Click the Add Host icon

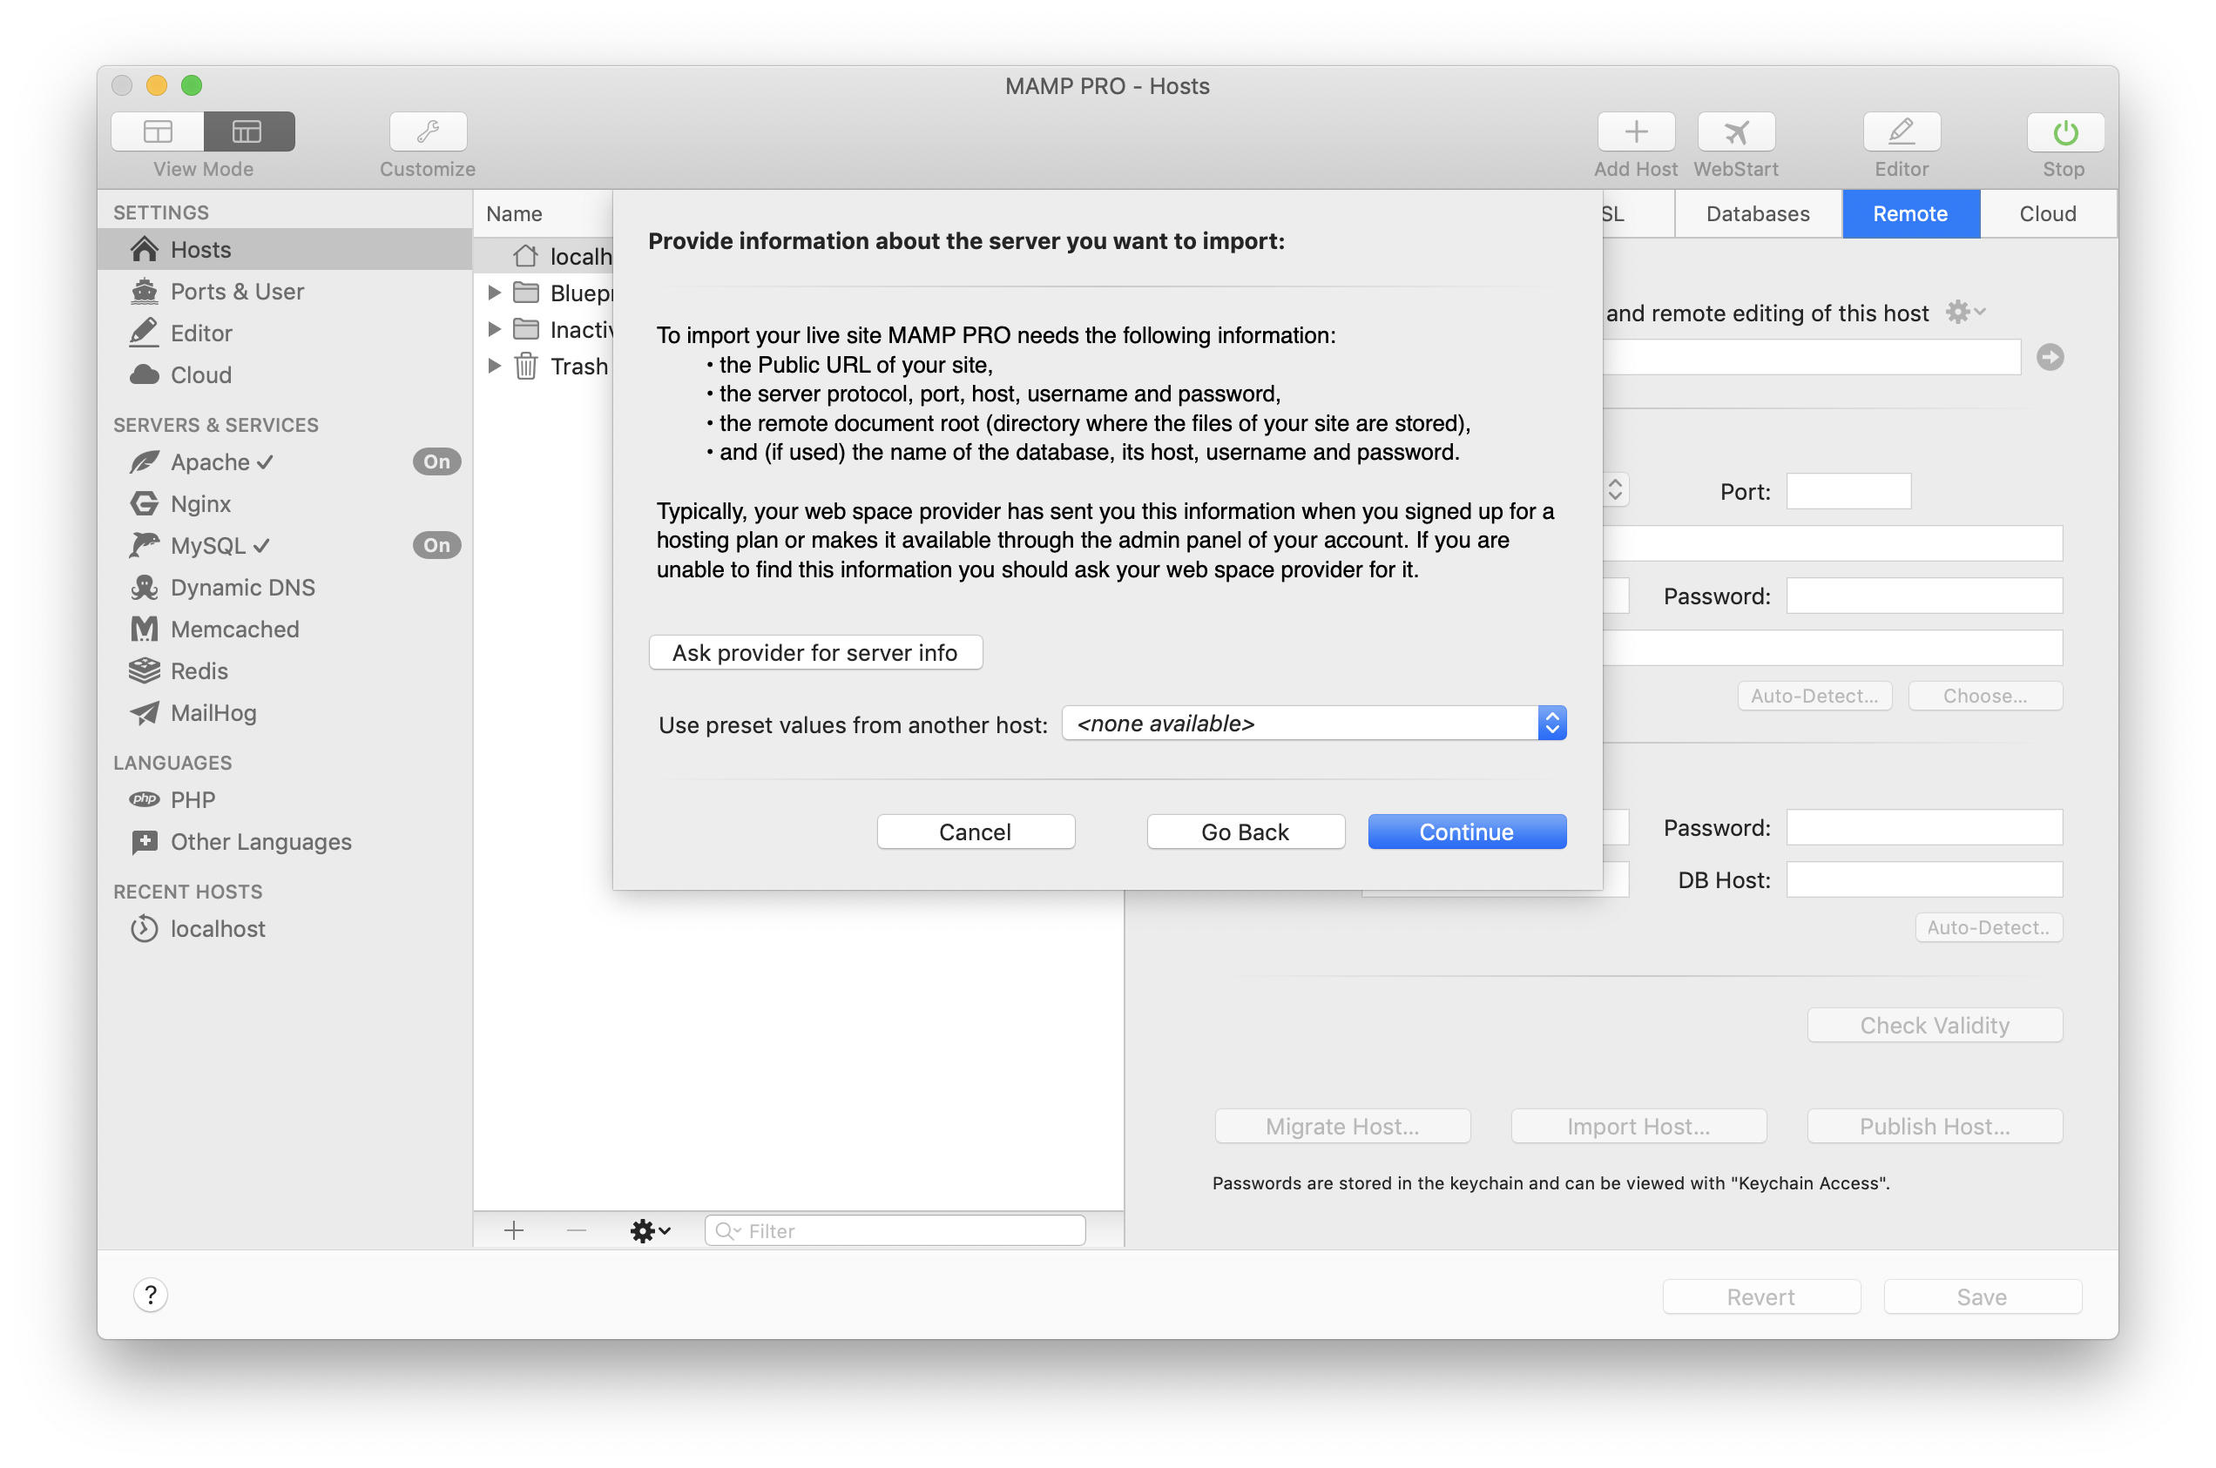pyautogui.click(x=1635, y=132)
